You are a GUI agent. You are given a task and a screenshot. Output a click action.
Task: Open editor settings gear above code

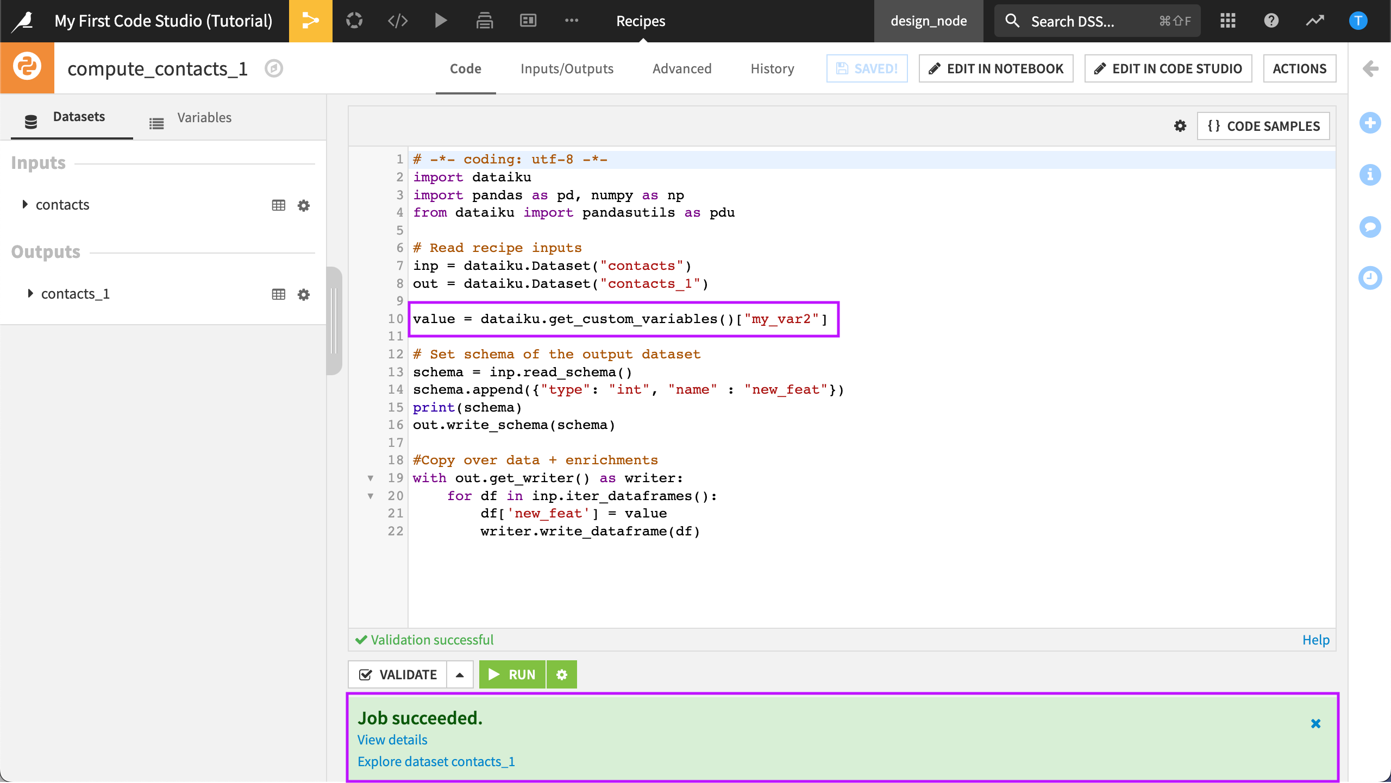tap(1180, 126)
